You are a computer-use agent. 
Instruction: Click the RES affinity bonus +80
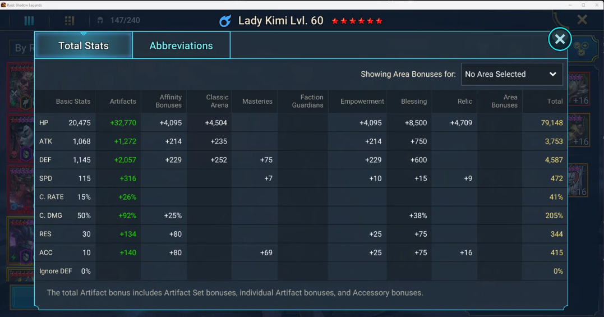(x=176, y=234)
